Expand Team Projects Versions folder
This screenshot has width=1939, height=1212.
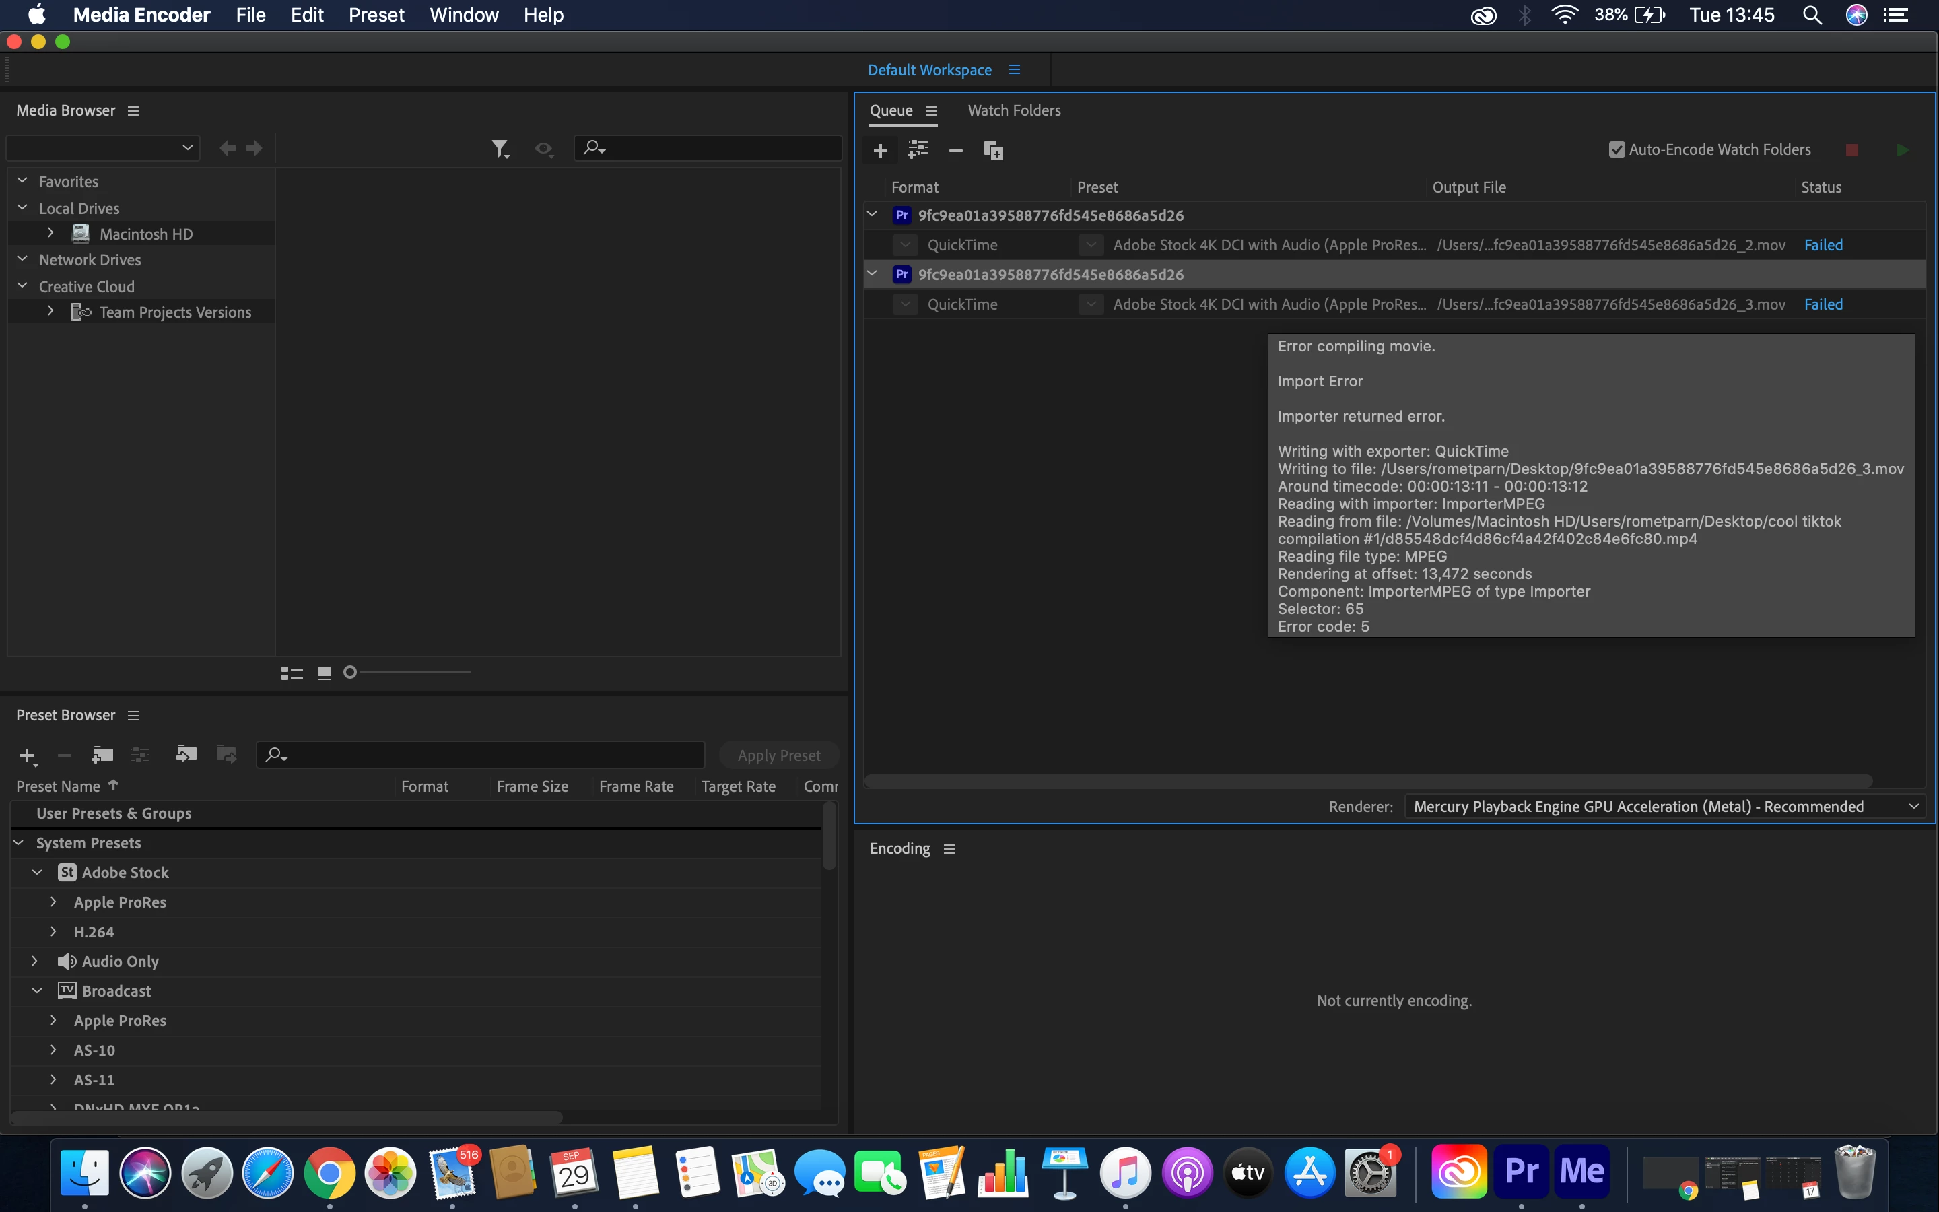[50, 311]
